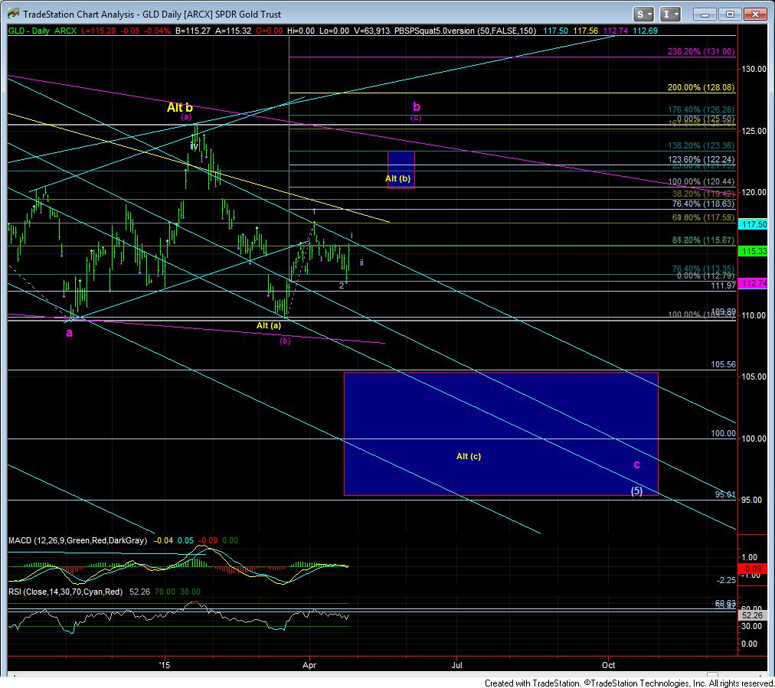
Task: Click the 123.60% (122.24) Fibonacci label
Action: [x=701, y=159]
